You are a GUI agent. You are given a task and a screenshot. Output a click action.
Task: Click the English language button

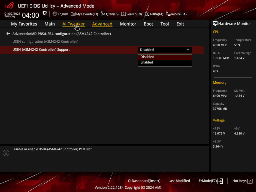tap(63, 14)
